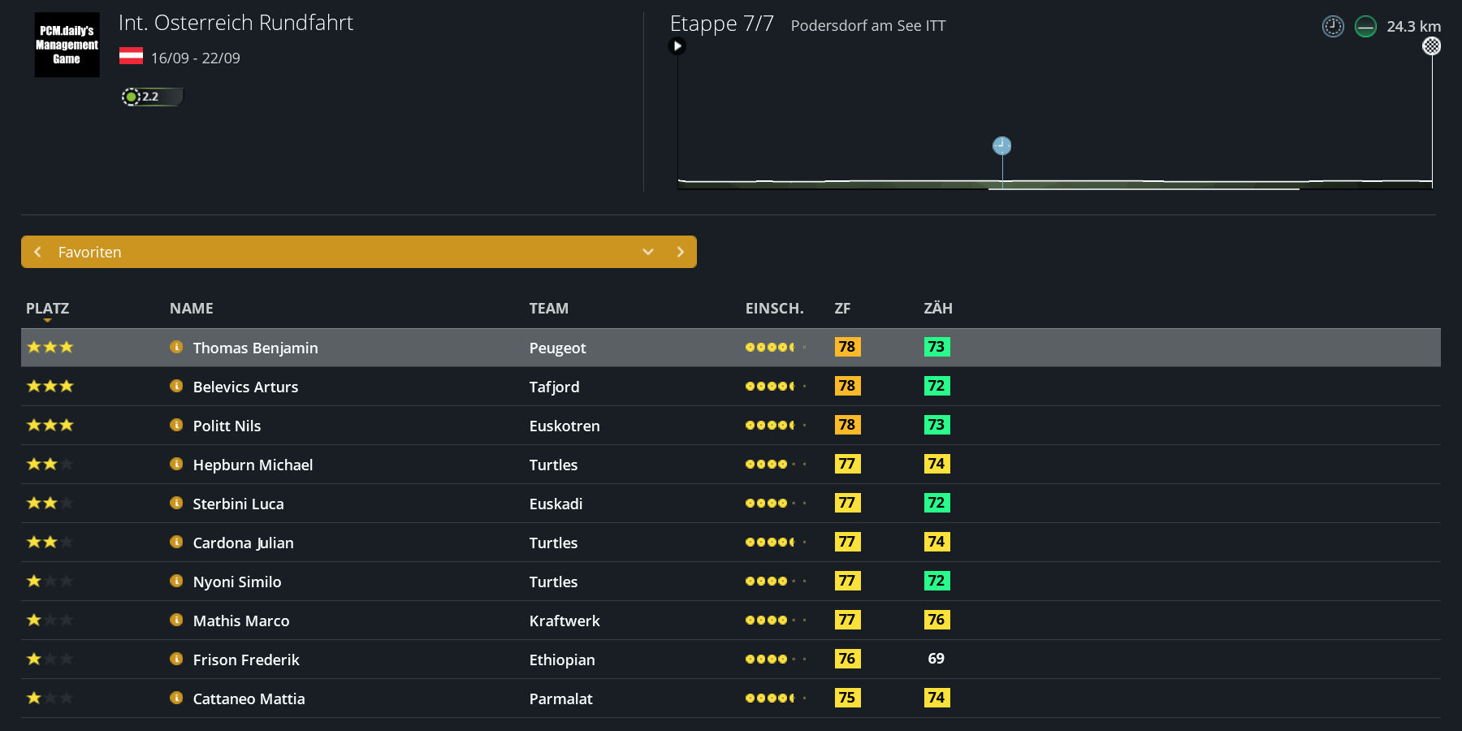
Task: Open rider Belevics Arturs
Action: 245,387
